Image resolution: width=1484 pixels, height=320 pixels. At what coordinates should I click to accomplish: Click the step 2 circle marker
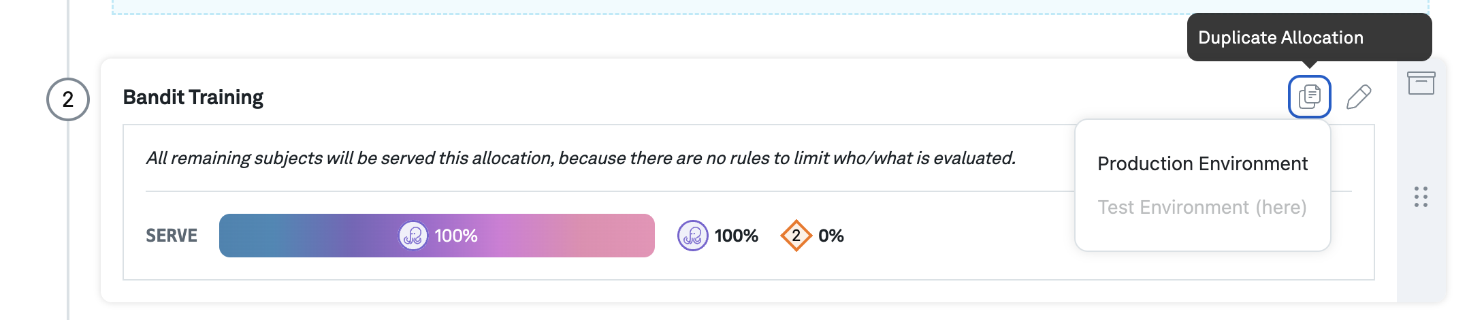click(x=68, y=99)
